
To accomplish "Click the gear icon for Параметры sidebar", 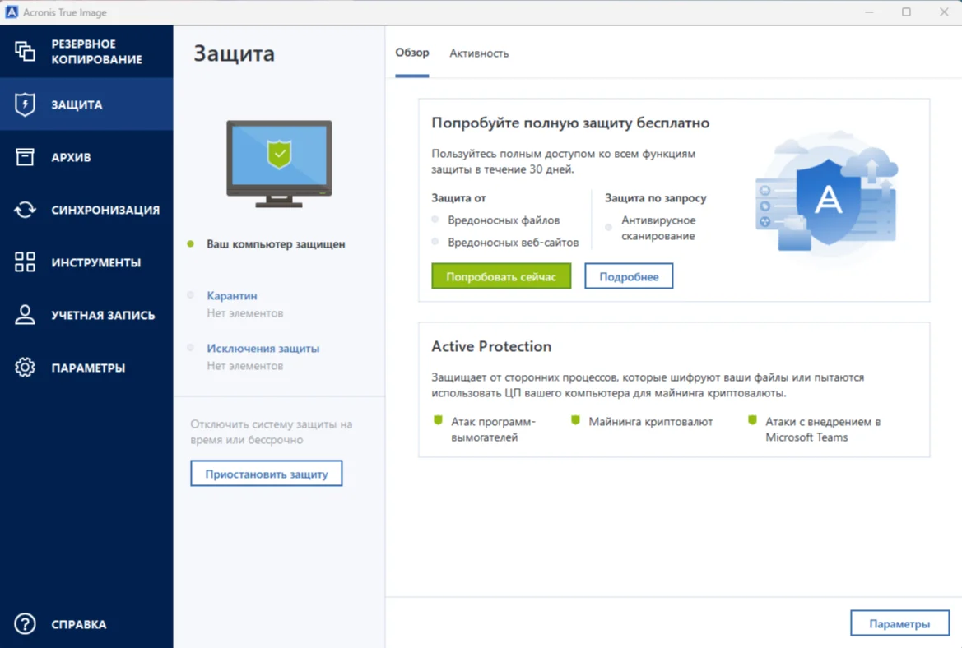I will coord(25,368).
